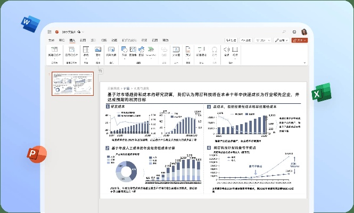
Task: Click the Audio speaker icon
Action: click(x=227, y=51)
